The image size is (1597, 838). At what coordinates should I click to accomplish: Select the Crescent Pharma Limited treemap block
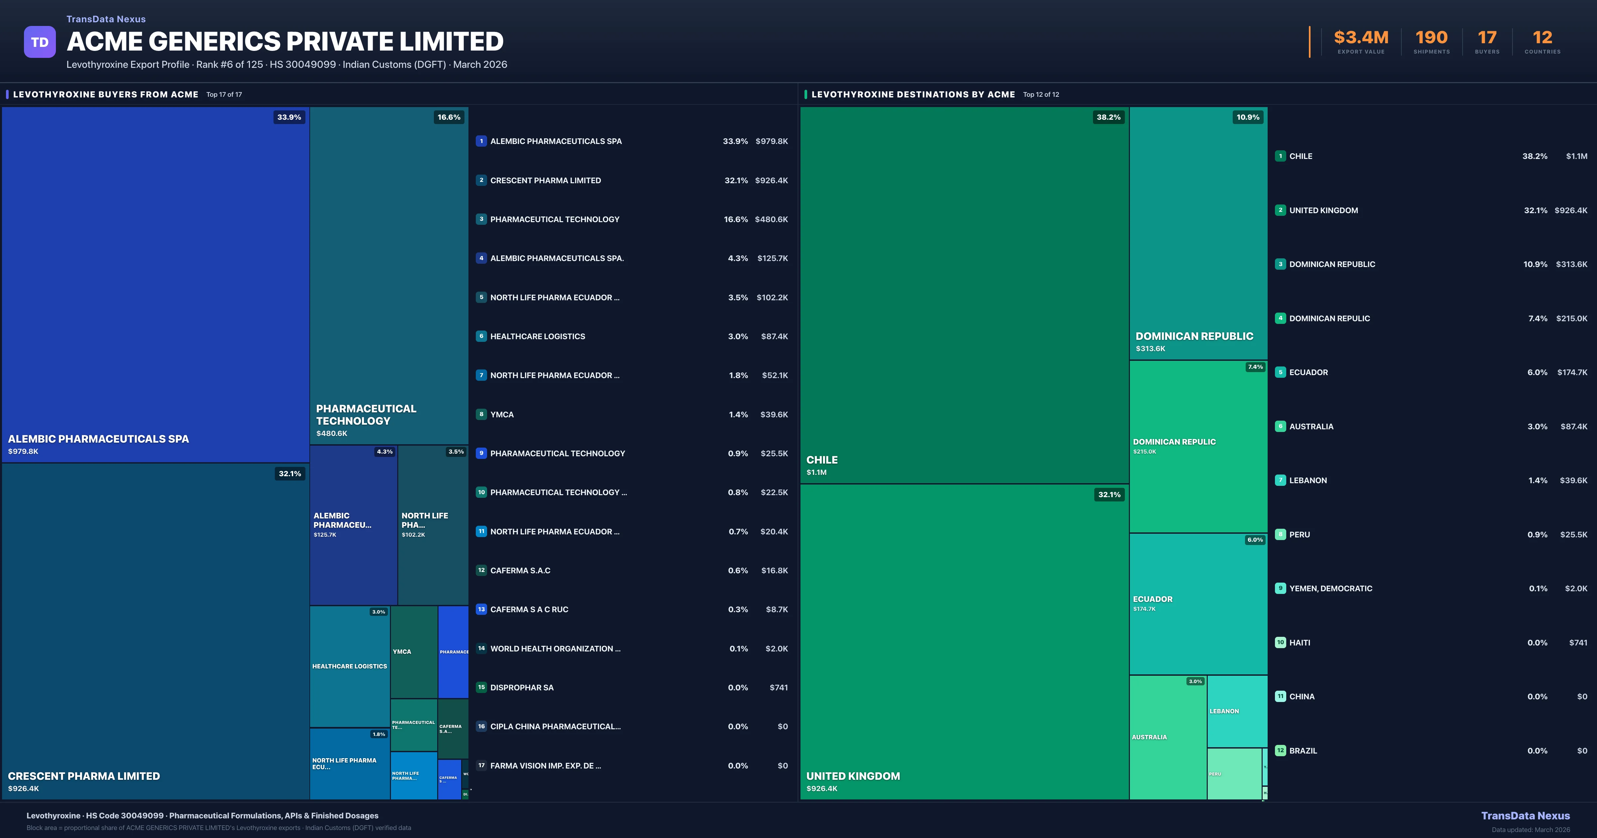pos(155,631)
